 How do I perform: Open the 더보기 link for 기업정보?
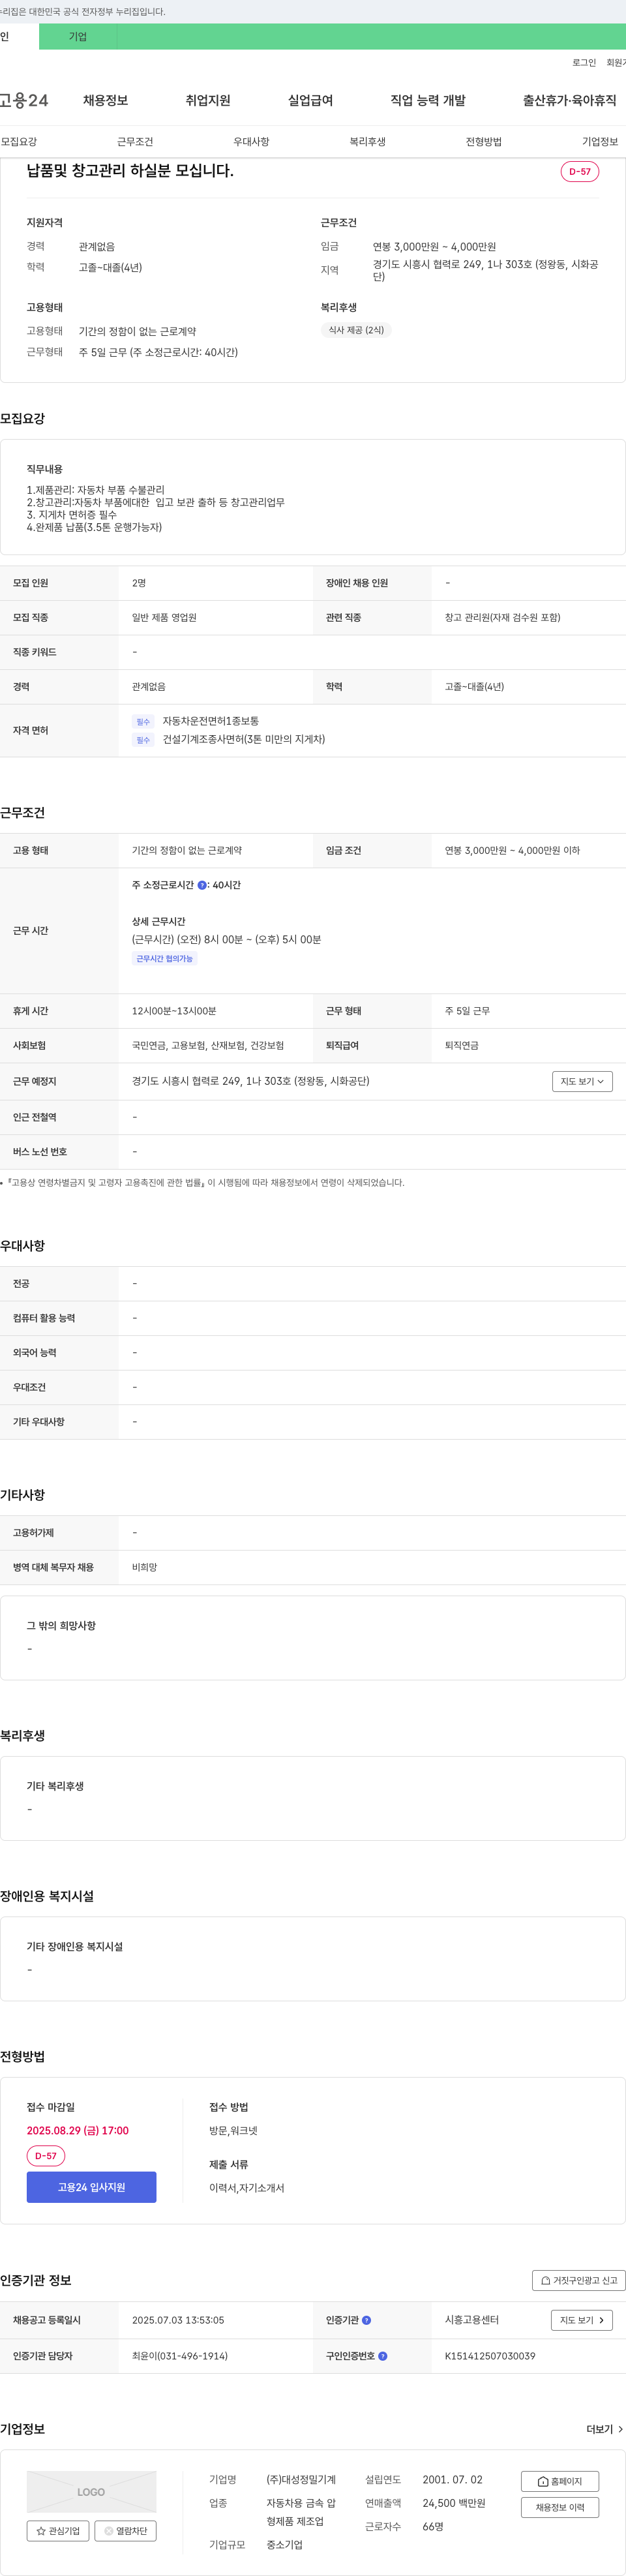604,2429
